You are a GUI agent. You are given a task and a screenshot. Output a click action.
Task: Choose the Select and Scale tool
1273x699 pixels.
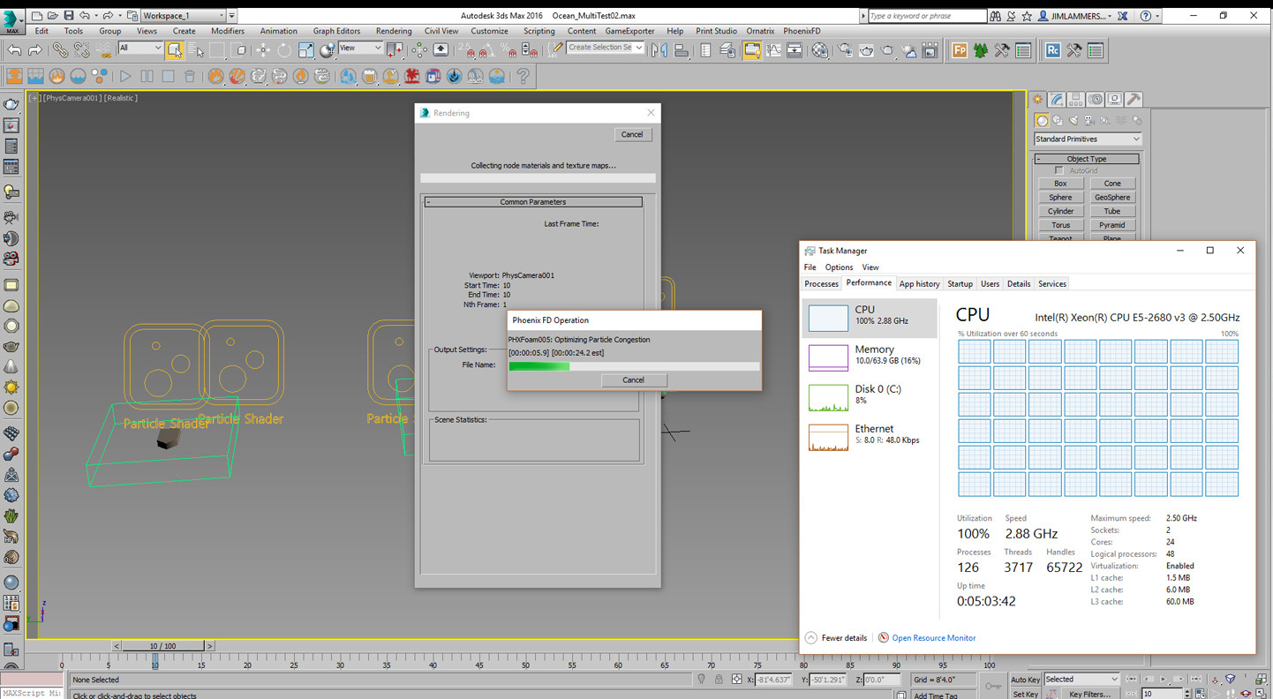305,50
